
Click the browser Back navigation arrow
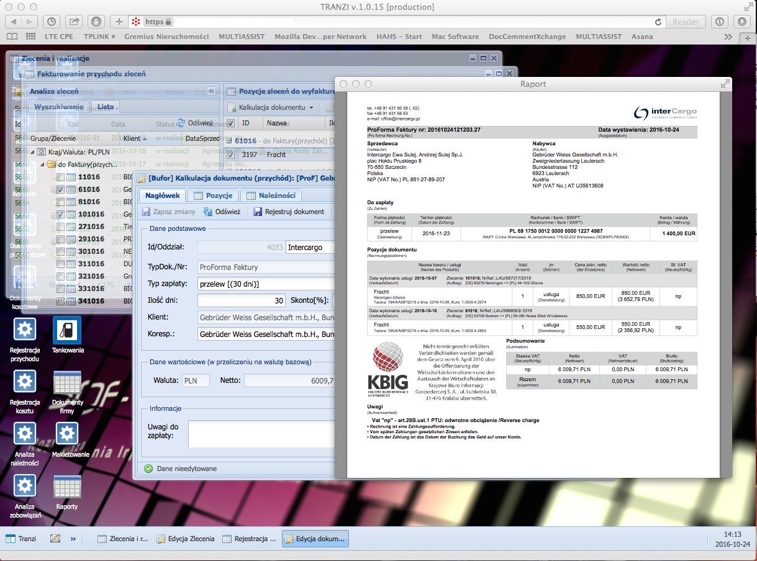[x=12, y=22]
